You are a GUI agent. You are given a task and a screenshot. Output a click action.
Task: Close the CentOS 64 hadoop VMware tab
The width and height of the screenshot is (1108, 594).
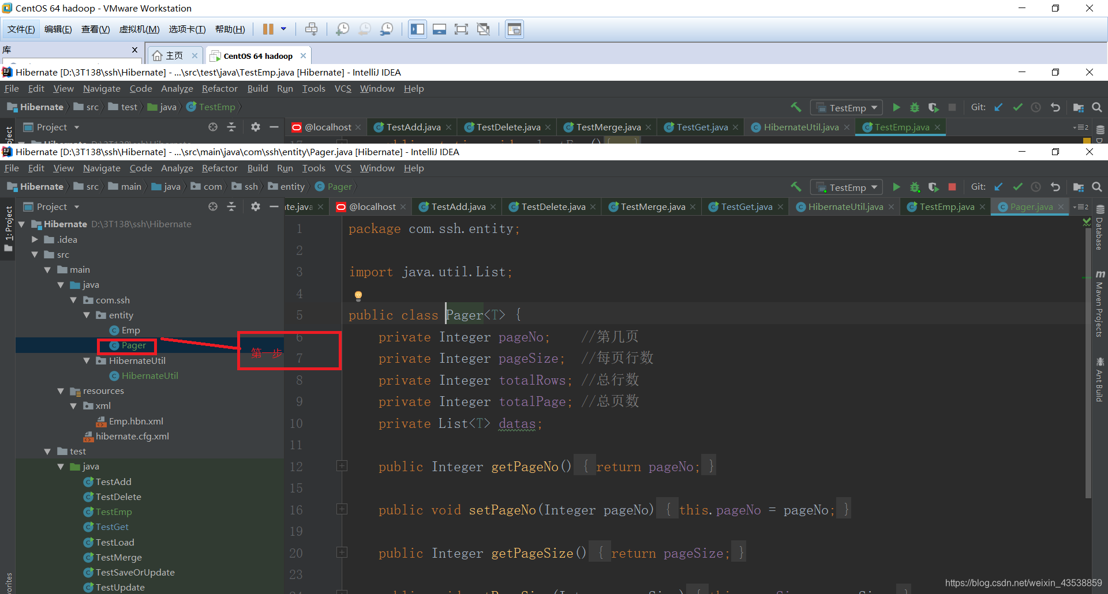[x=303, y=55]
